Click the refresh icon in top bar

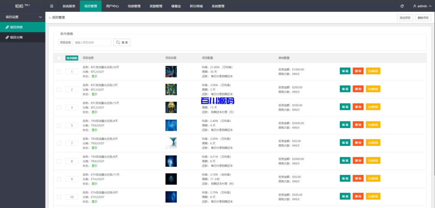[402, 6]
